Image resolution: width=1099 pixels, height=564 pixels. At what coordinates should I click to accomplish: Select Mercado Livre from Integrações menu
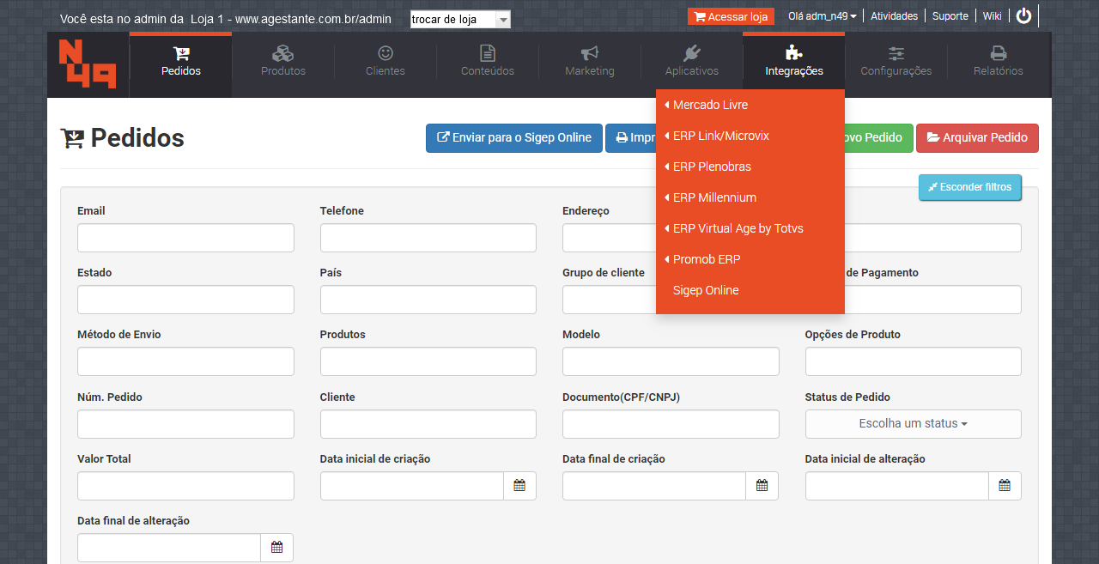[x=710, y=105]
